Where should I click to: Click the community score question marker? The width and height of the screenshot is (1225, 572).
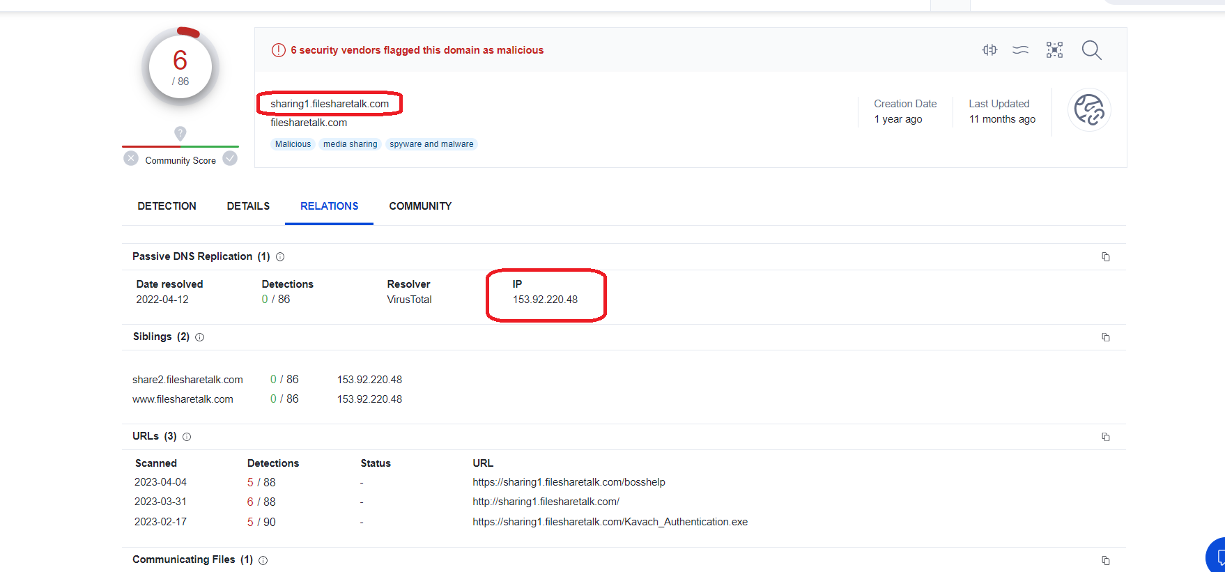coord(180,133)
